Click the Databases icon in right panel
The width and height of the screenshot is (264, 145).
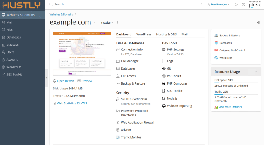click(216, 43)
